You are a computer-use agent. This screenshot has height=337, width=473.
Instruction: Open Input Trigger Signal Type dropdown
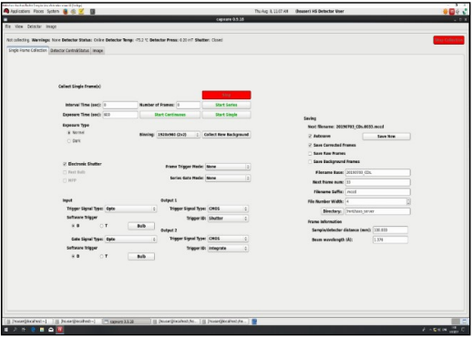click(131, 209)
